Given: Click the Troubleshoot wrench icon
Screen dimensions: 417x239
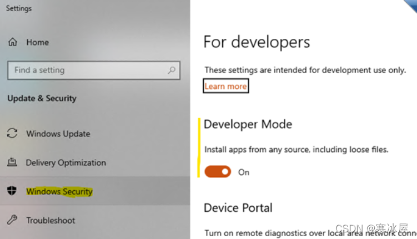Looking at the screenshot, I should point(12,220).
